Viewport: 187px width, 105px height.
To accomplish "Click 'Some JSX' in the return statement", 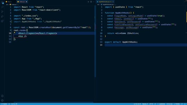I will pyautogui.click(x=126, y=33).
